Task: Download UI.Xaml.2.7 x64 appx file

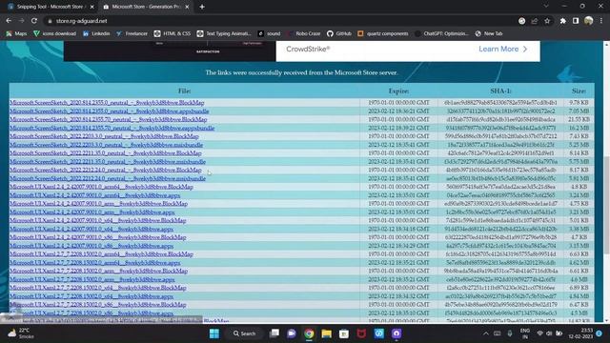Action: (x=91, y=296)
